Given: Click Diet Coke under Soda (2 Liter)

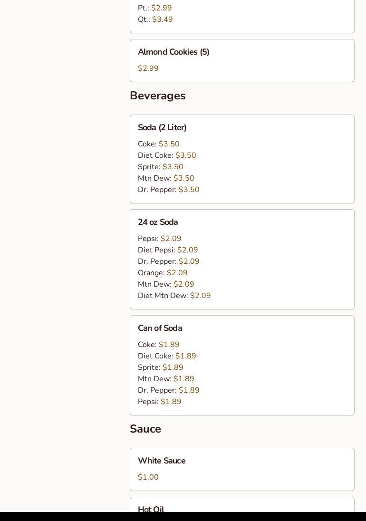Looking at the screenshot, I should pos(166,155).
